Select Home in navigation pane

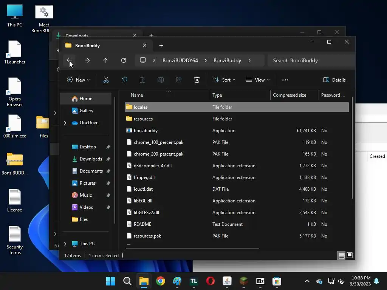86,99
